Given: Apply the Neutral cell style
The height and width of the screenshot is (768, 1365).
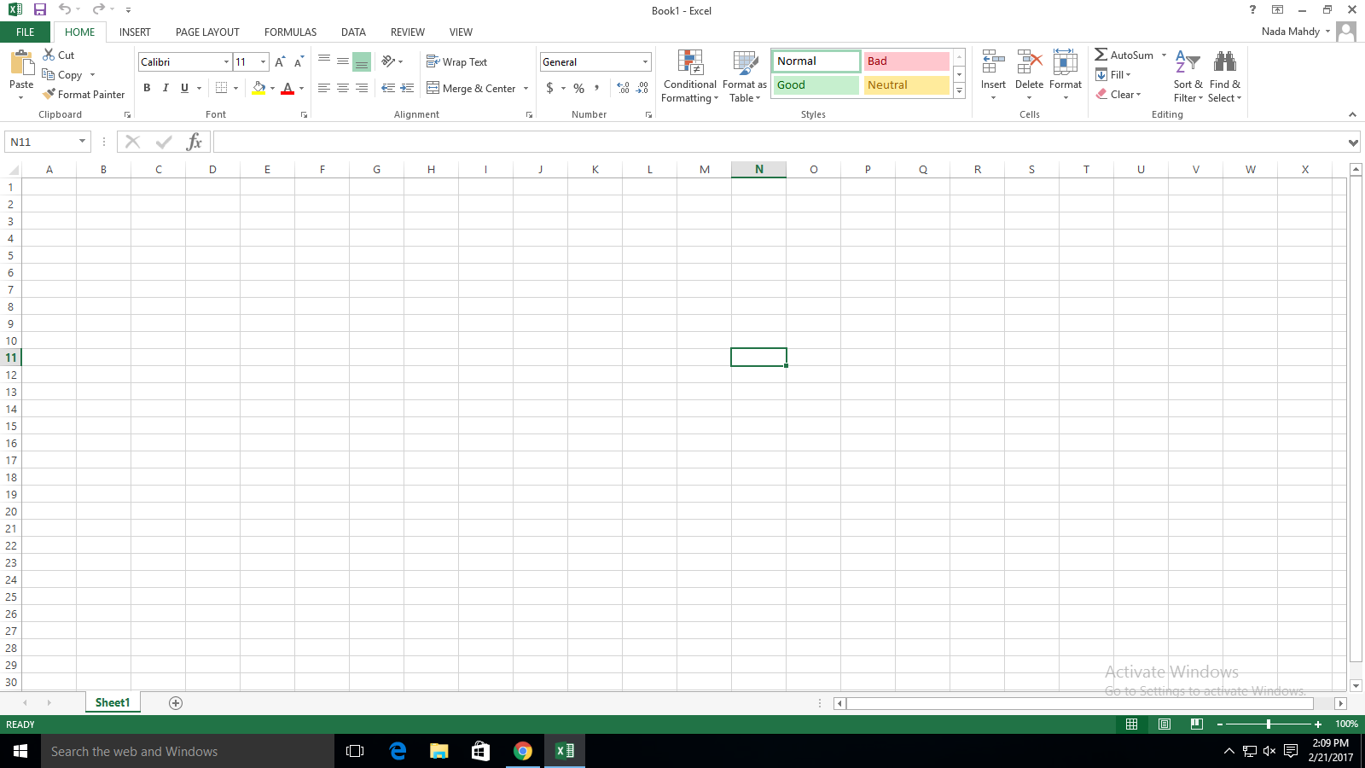Looking at the screenshot, I should pyautogui.click(x=907, y=85).
